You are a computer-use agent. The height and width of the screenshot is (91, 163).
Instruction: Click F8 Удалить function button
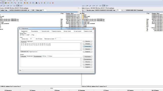click(130, 90)
